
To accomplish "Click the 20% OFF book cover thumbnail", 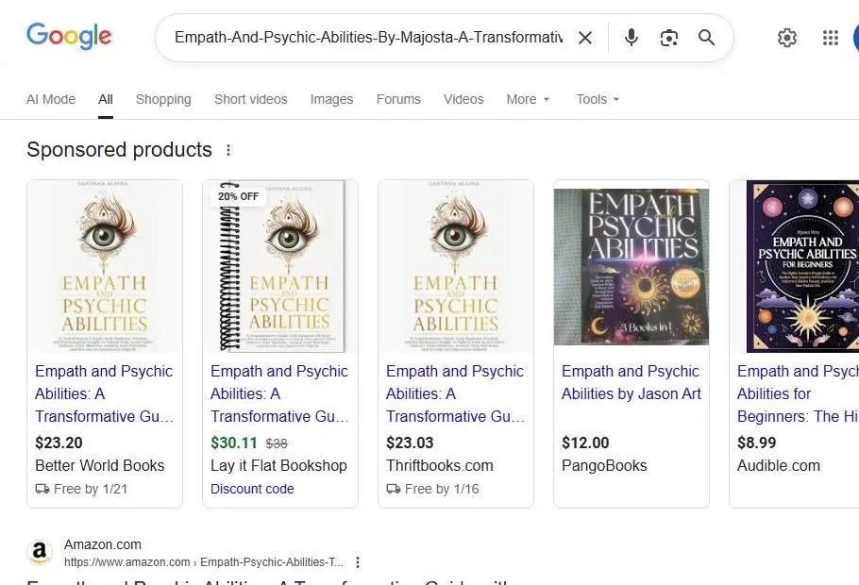I will click(280, 266).
